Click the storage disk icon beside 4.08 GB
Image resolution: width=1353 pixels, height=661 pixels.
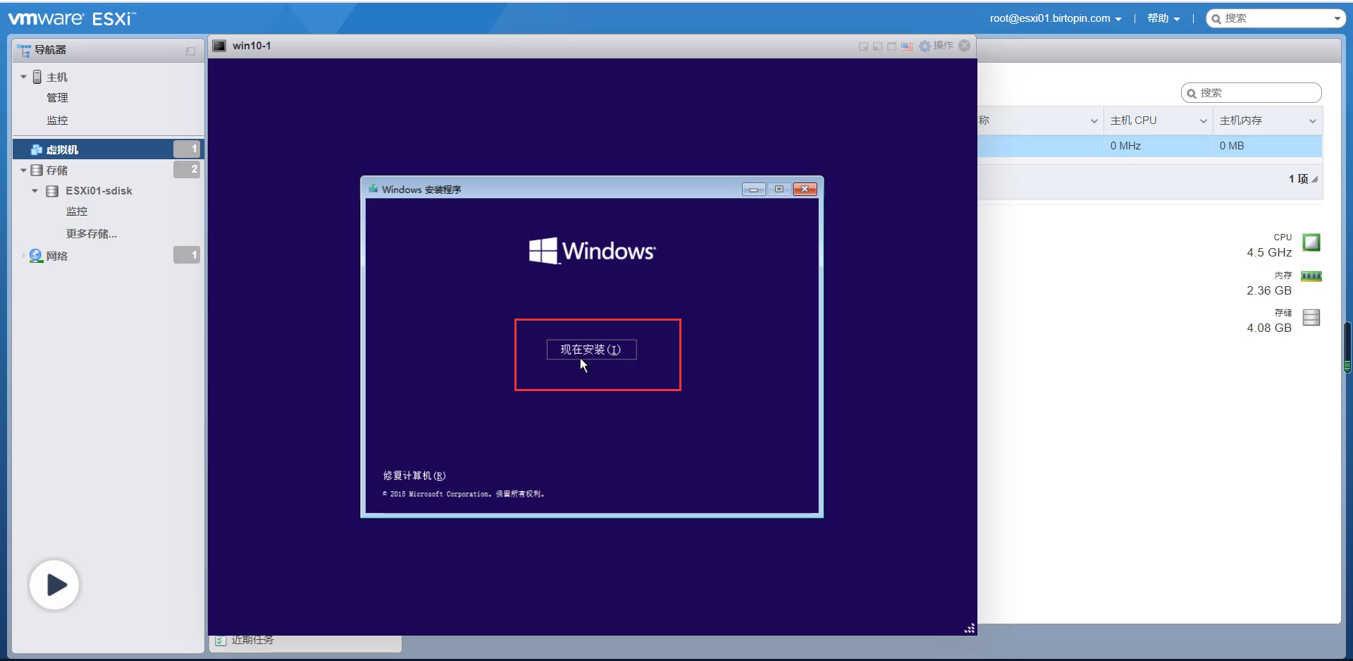click(1311, 318)
